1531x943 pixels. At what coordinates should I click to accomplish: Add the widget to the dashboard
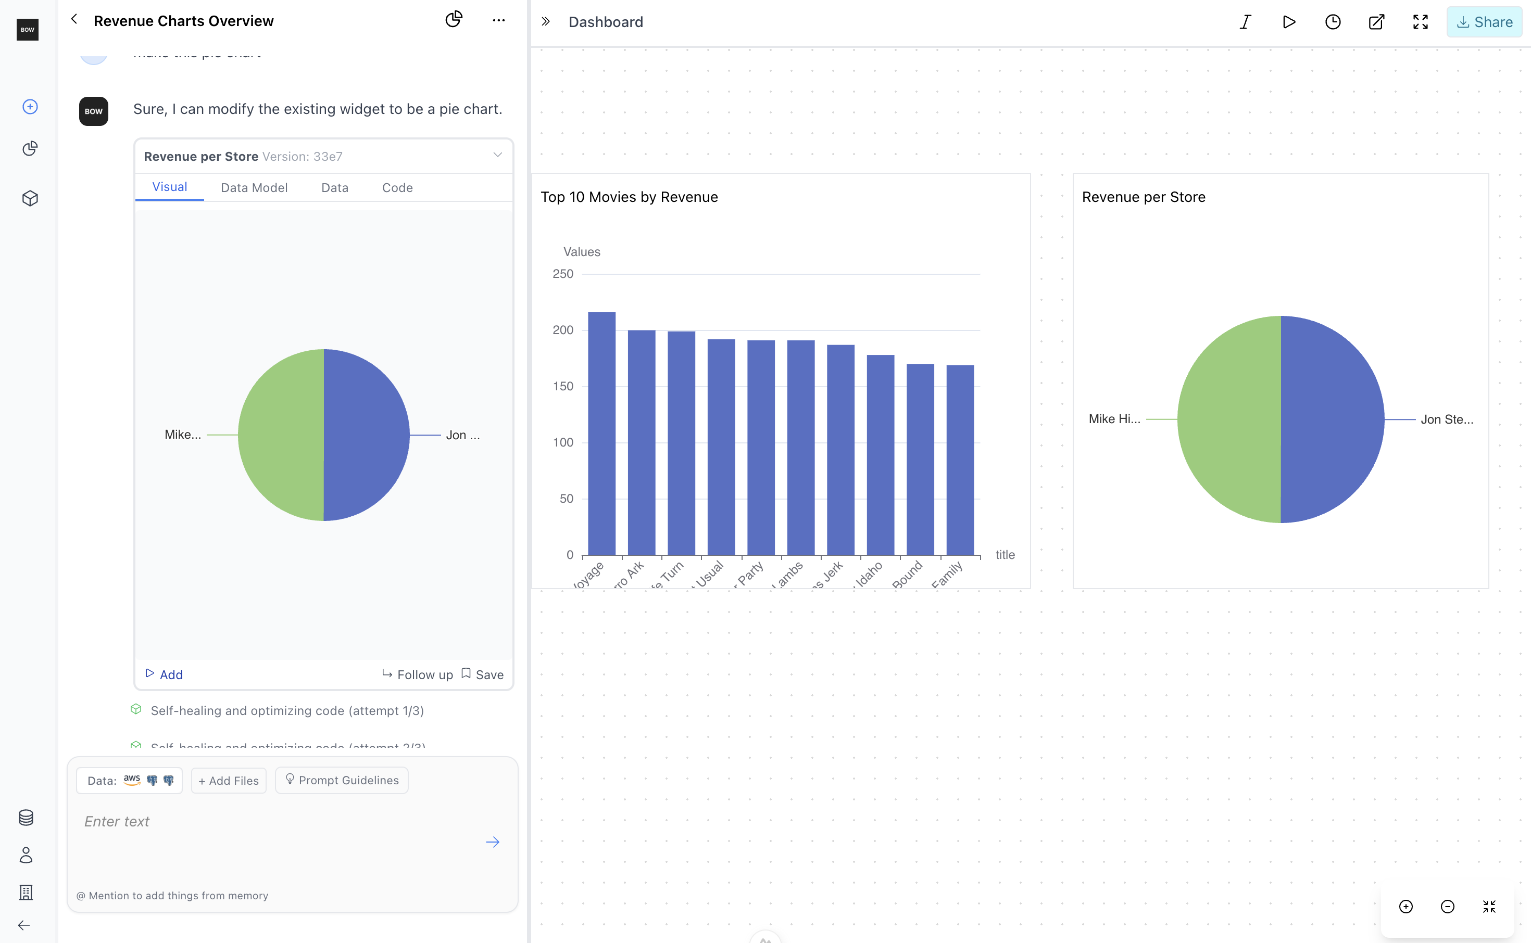pos(164,674)
